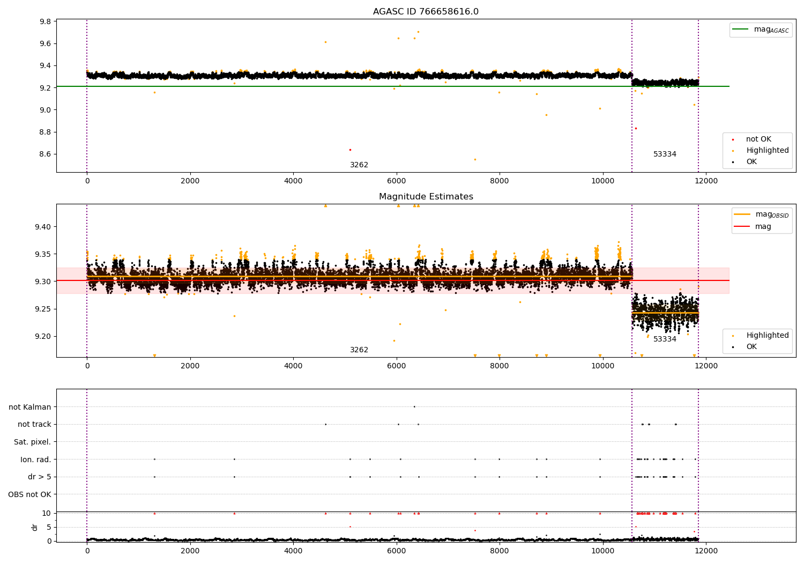Click the 'Sat. pixel.' row label
This screenshot has height=563, width=804.
[x=33, y=442]
